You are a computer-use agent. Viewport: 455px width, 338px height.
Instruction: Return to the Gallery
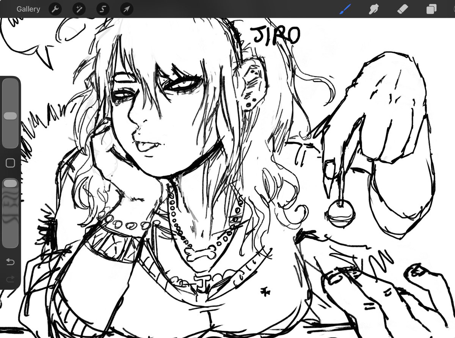(28, 9)
